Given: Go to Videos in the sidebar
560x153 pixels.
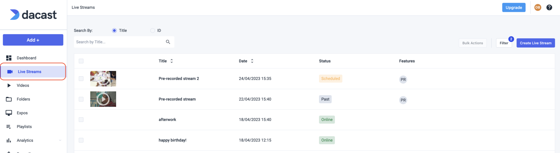Looking at the screenshot, I should (23, 85).
